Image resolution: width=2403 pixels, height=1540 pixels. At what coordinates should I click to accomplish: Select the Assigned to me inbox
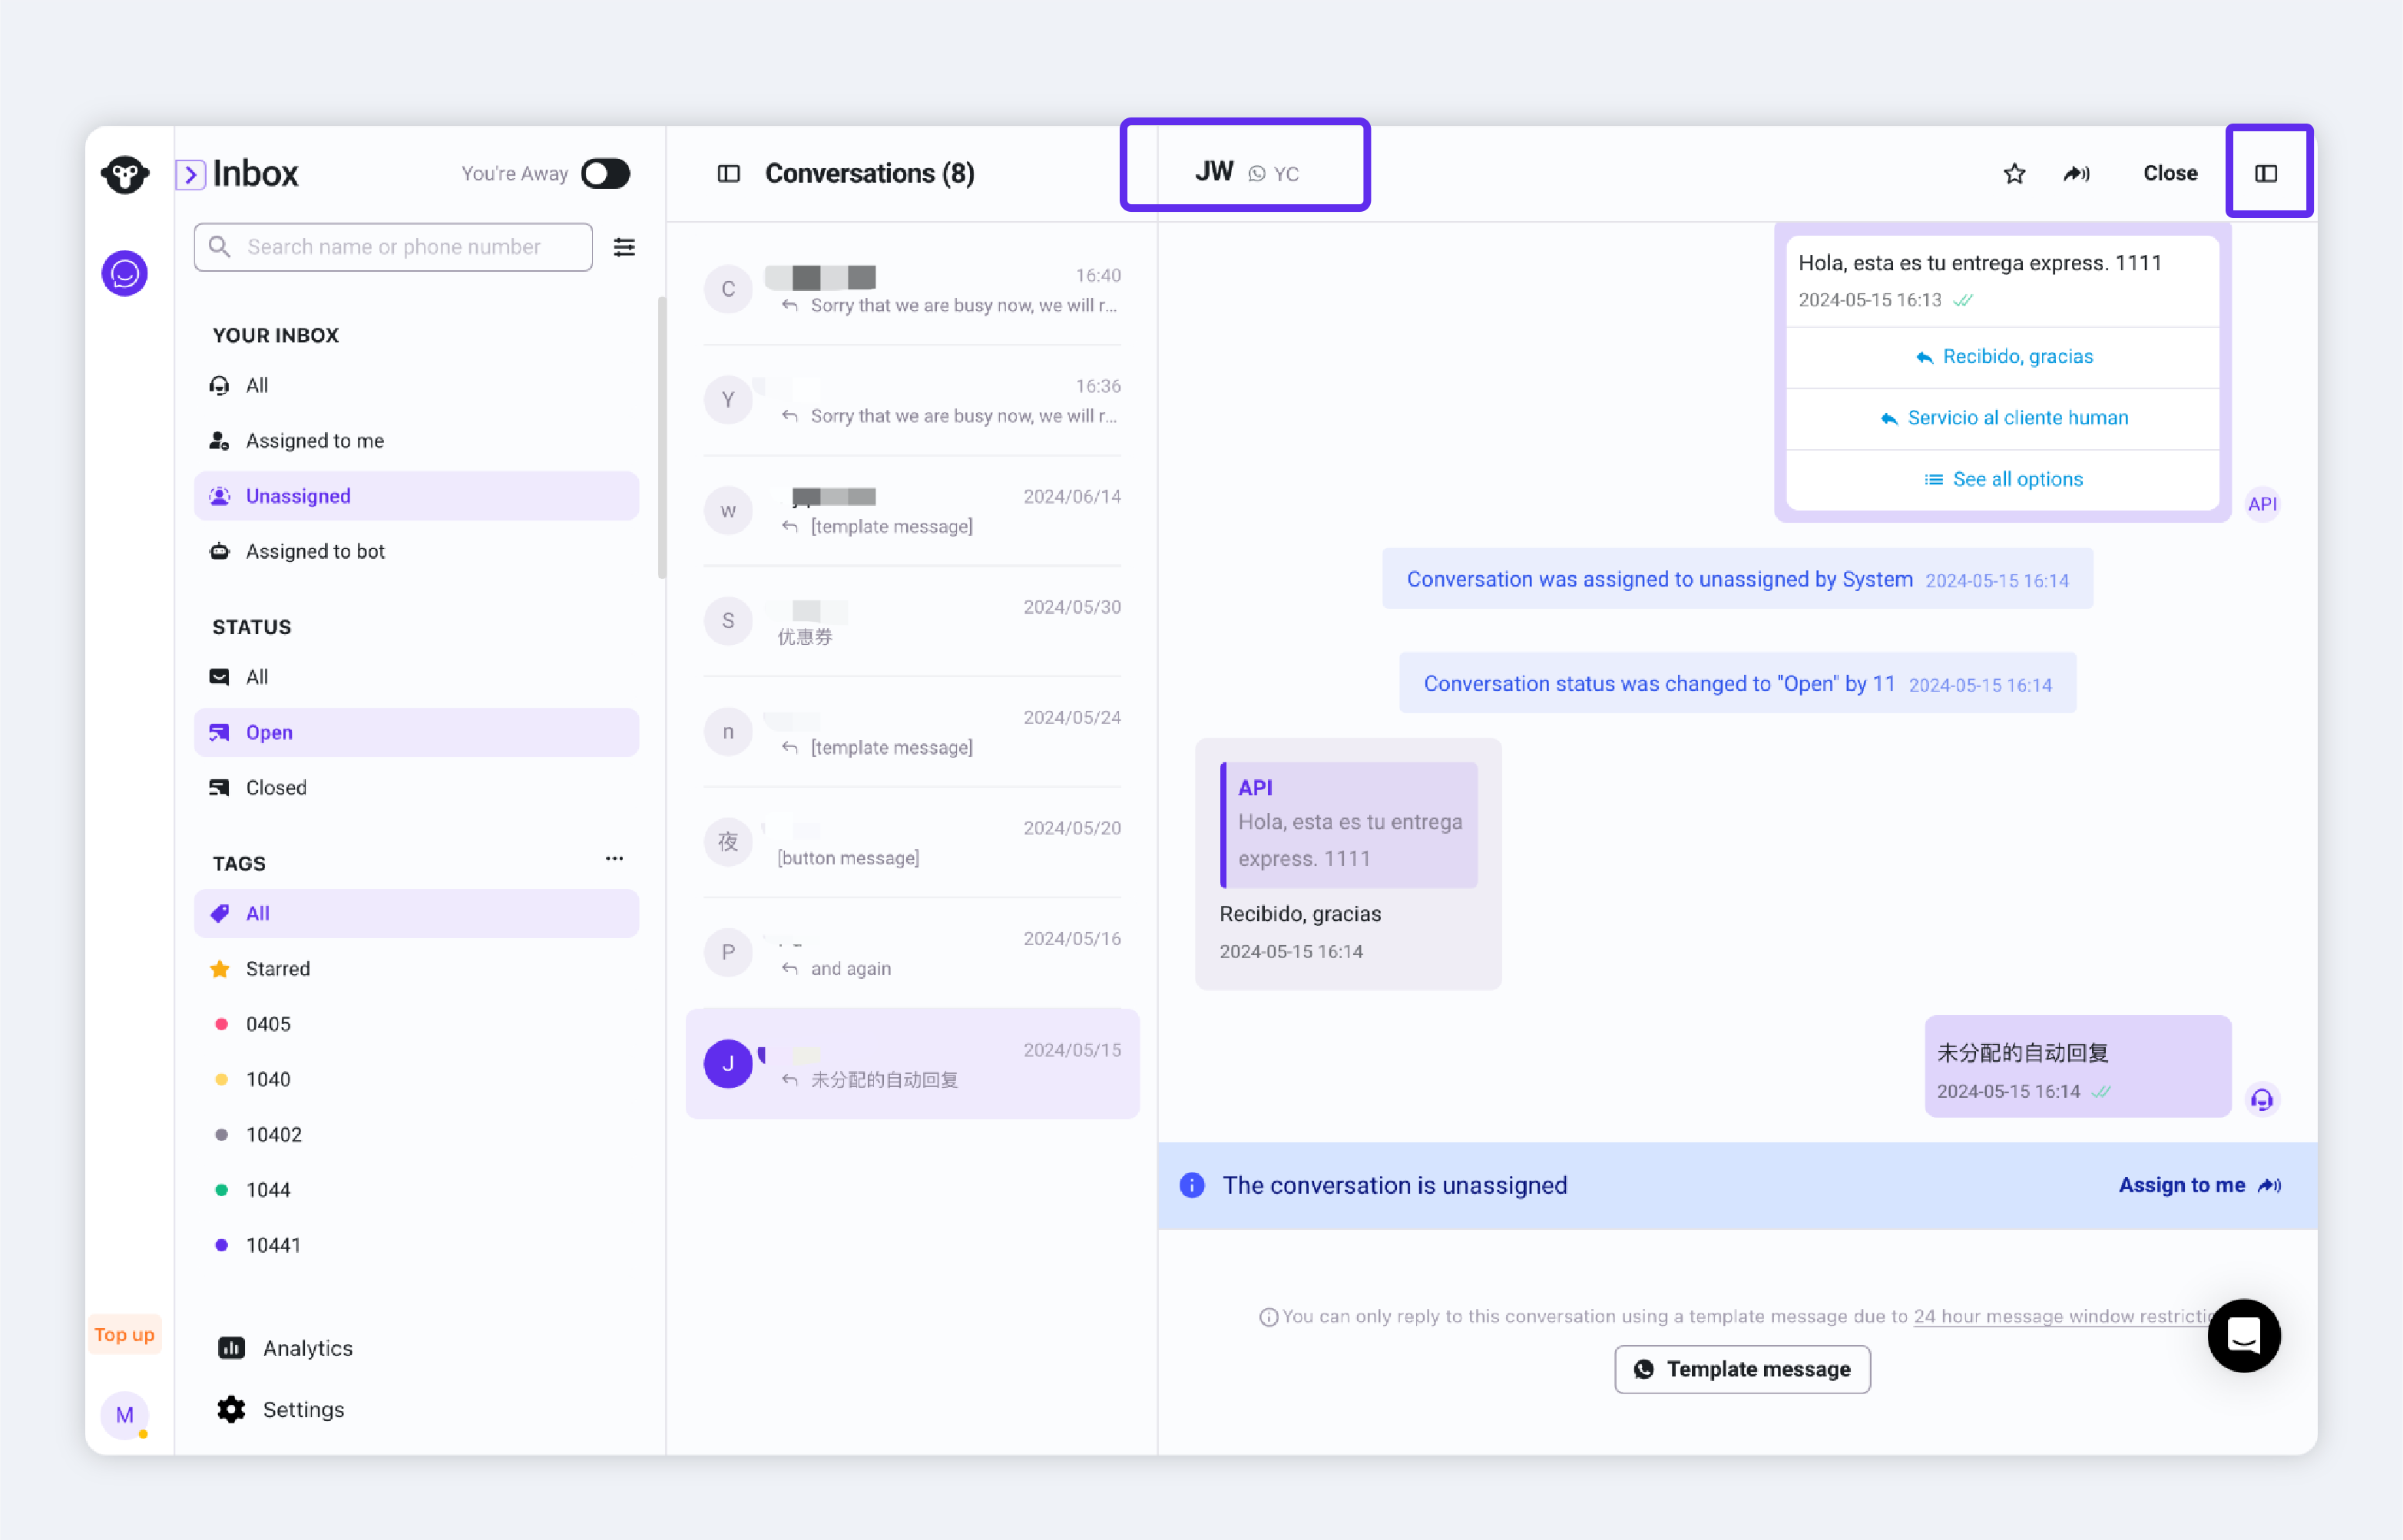[x=314, y=441]
